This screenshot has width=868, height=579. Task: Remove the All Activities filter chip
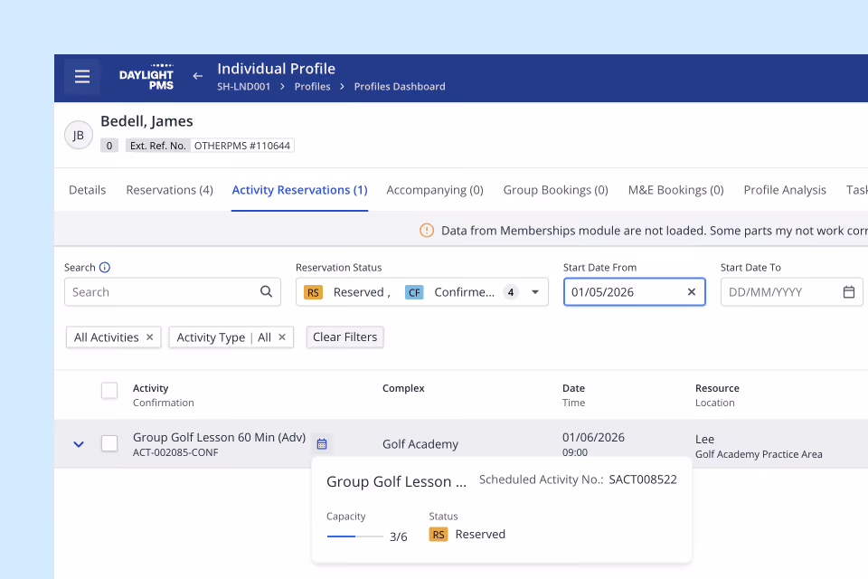point(149,337)
